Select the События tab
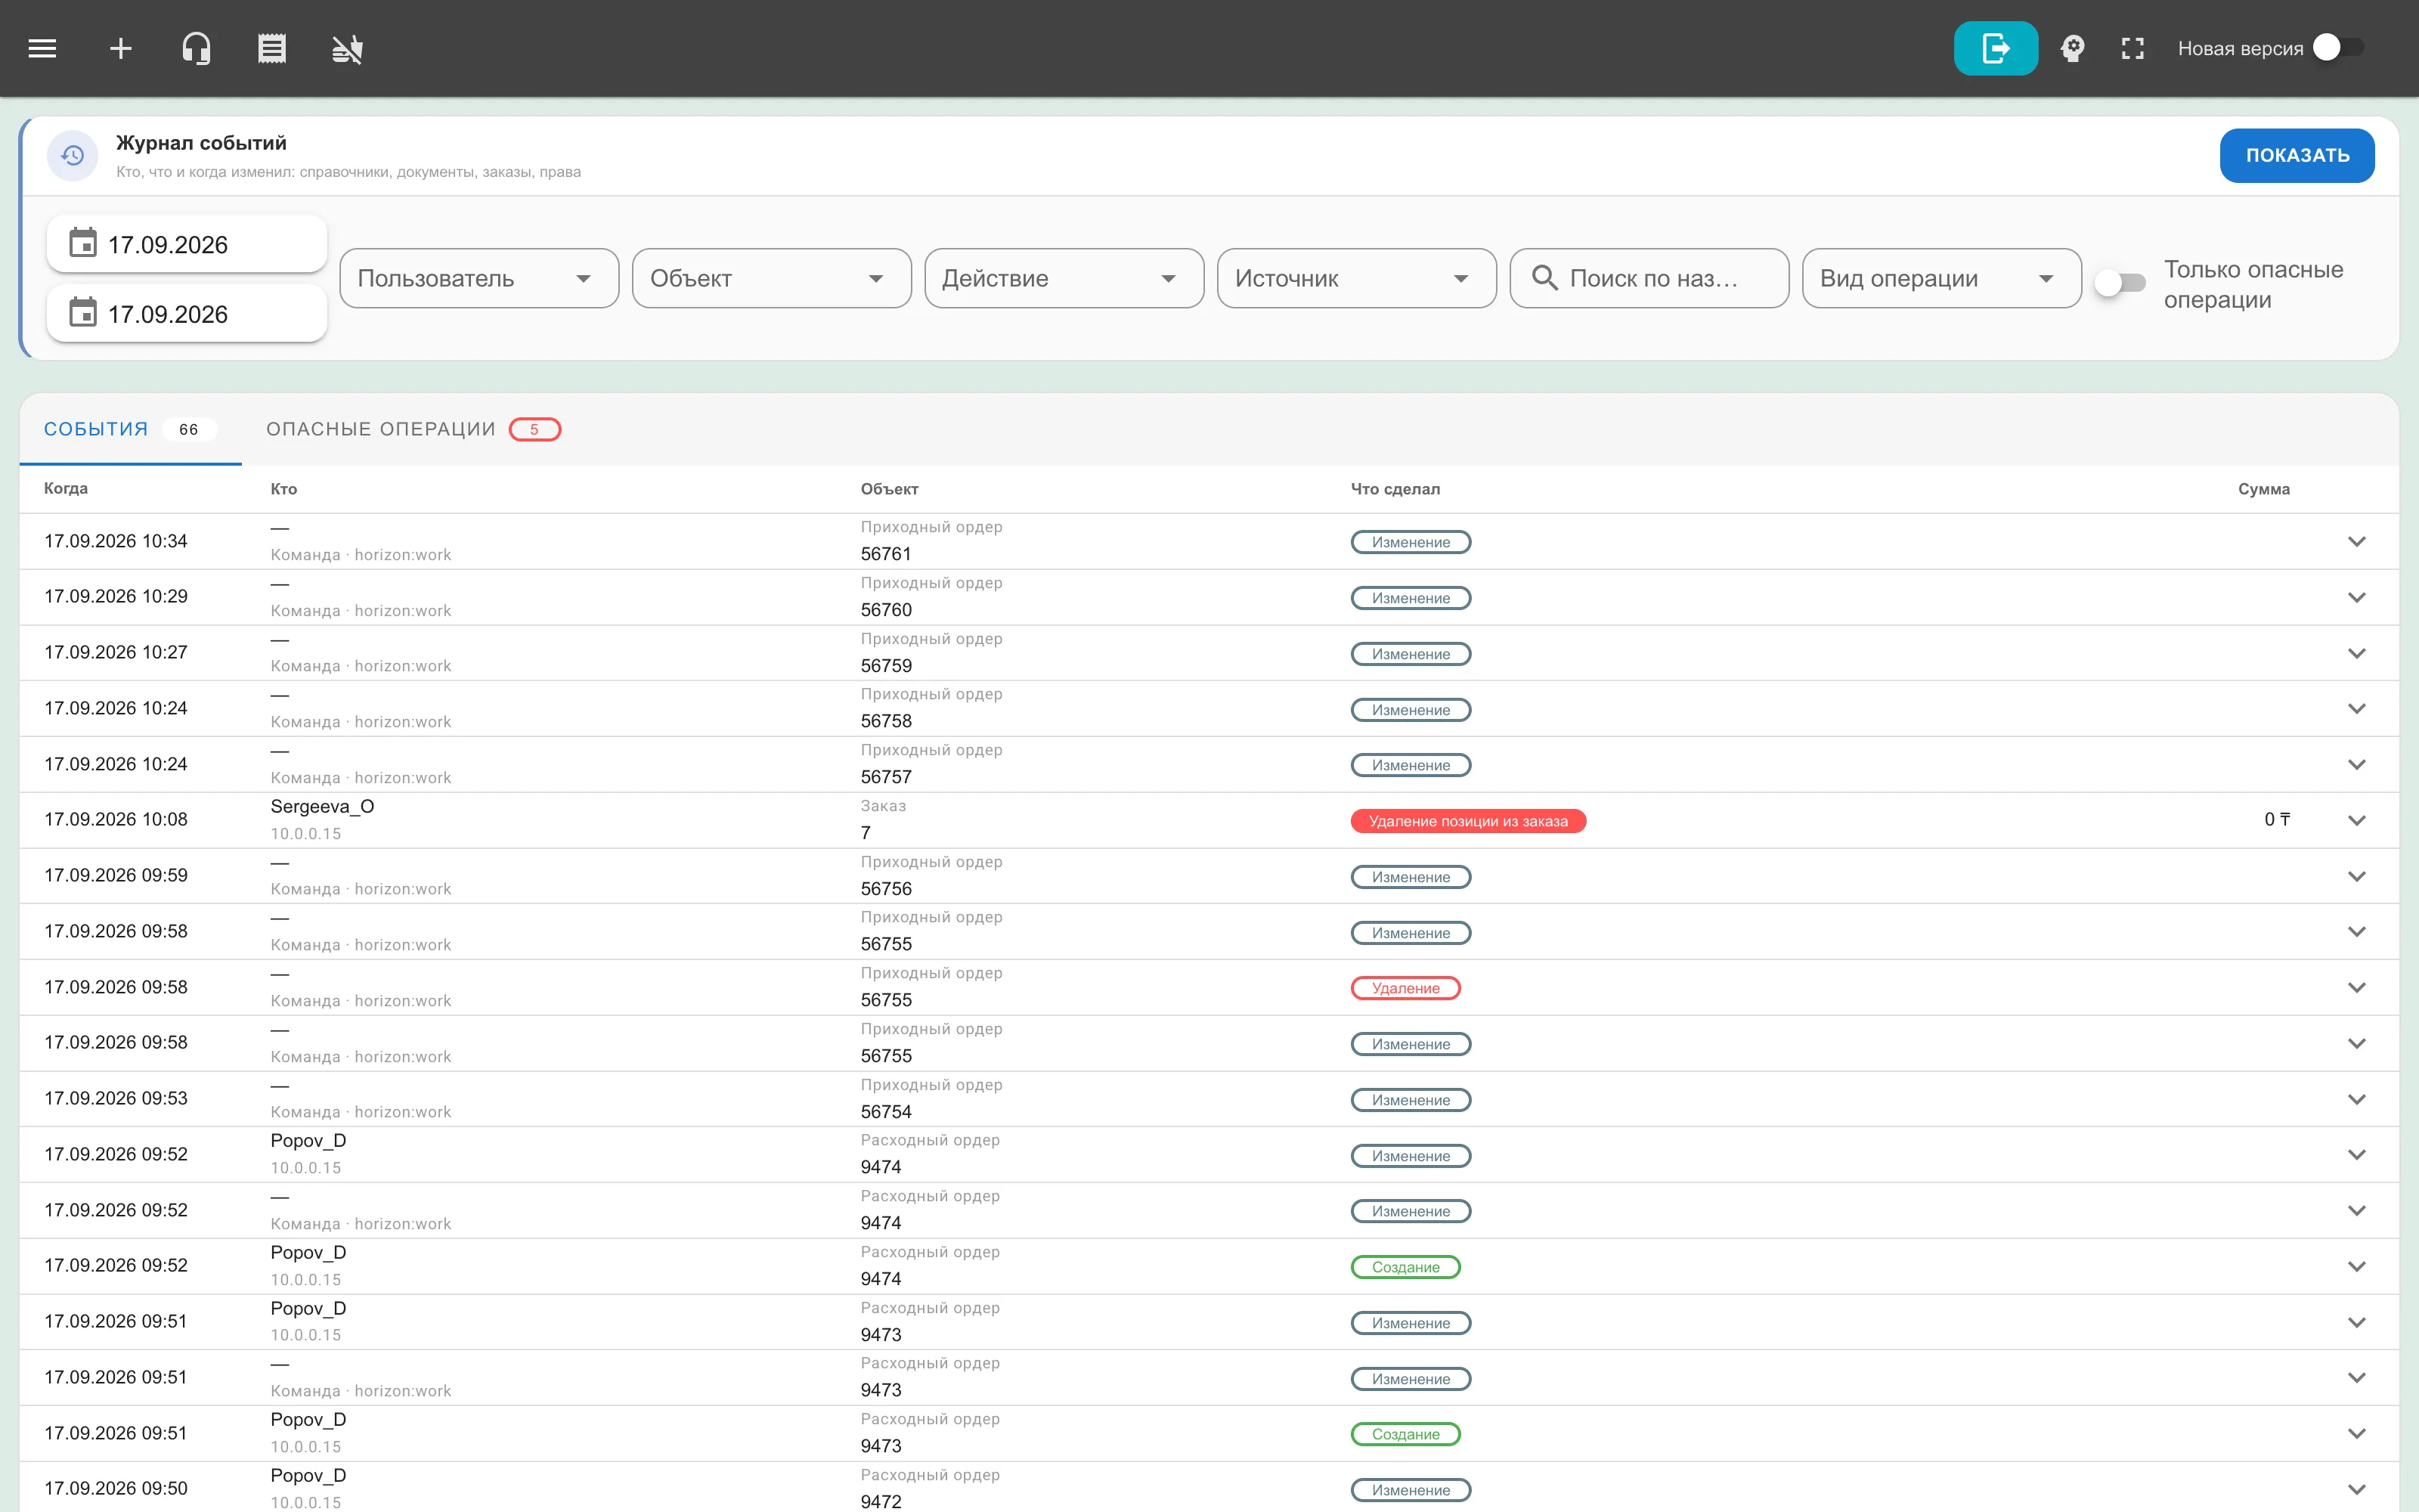This screenshot has height=1512, width=2419. click(x=130, y=429)
